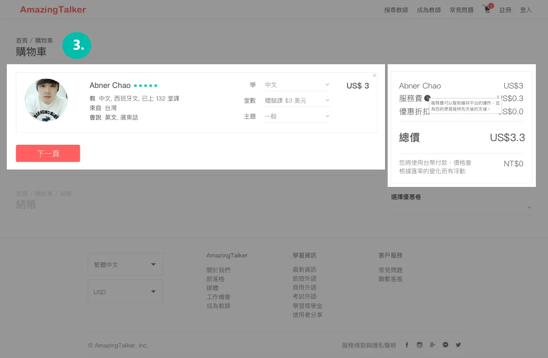Expand the 堂數 體驗課 $3 美元 dropdown
Image resolution: width=548 pixels, height=358 pixels.
(297, 101)
